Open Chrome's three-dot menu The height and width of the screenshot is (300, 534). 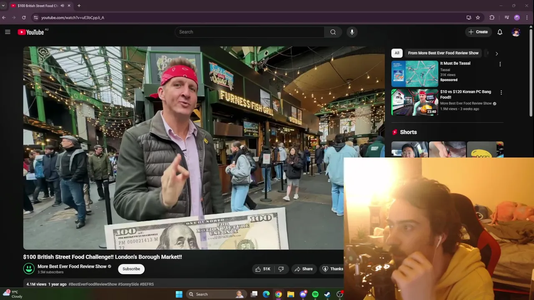point(527,17)
